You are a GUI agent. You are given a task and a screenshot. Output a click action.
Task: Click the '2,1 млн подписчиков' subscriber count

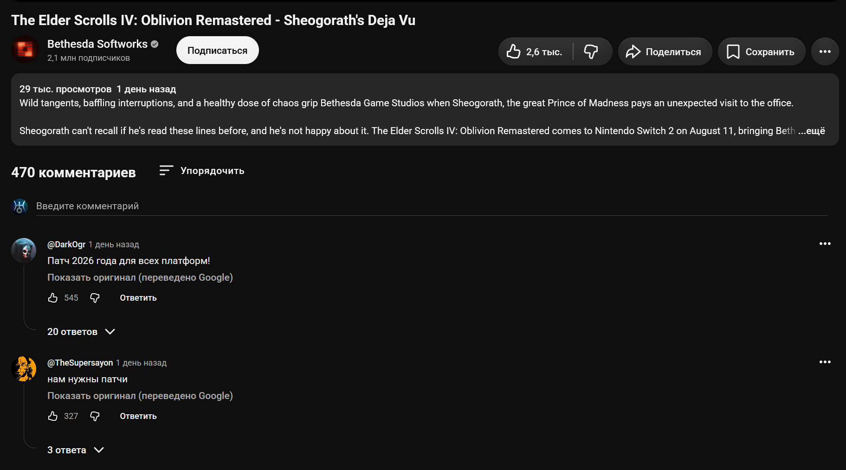point(89,58)
